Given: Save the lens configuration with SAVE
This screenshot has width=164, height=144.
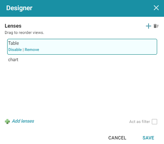Looking at the screenshot, I should click(148, 138).
